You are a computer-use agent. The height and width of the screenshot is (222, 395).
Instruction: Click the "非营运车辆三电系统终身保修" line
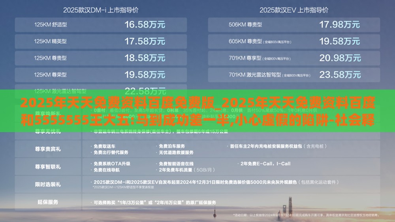click(x=161, y=131)
